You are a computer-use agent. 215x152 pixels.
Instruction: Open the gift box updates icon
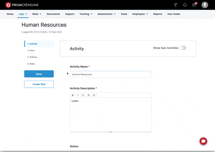pyautogui.click(x=194, y=5)
